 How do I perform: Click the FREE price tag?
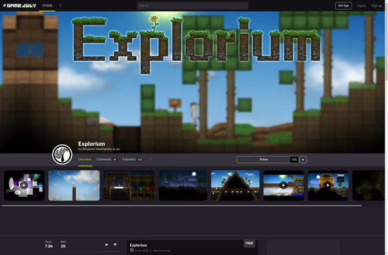click(x=249, y=243)
